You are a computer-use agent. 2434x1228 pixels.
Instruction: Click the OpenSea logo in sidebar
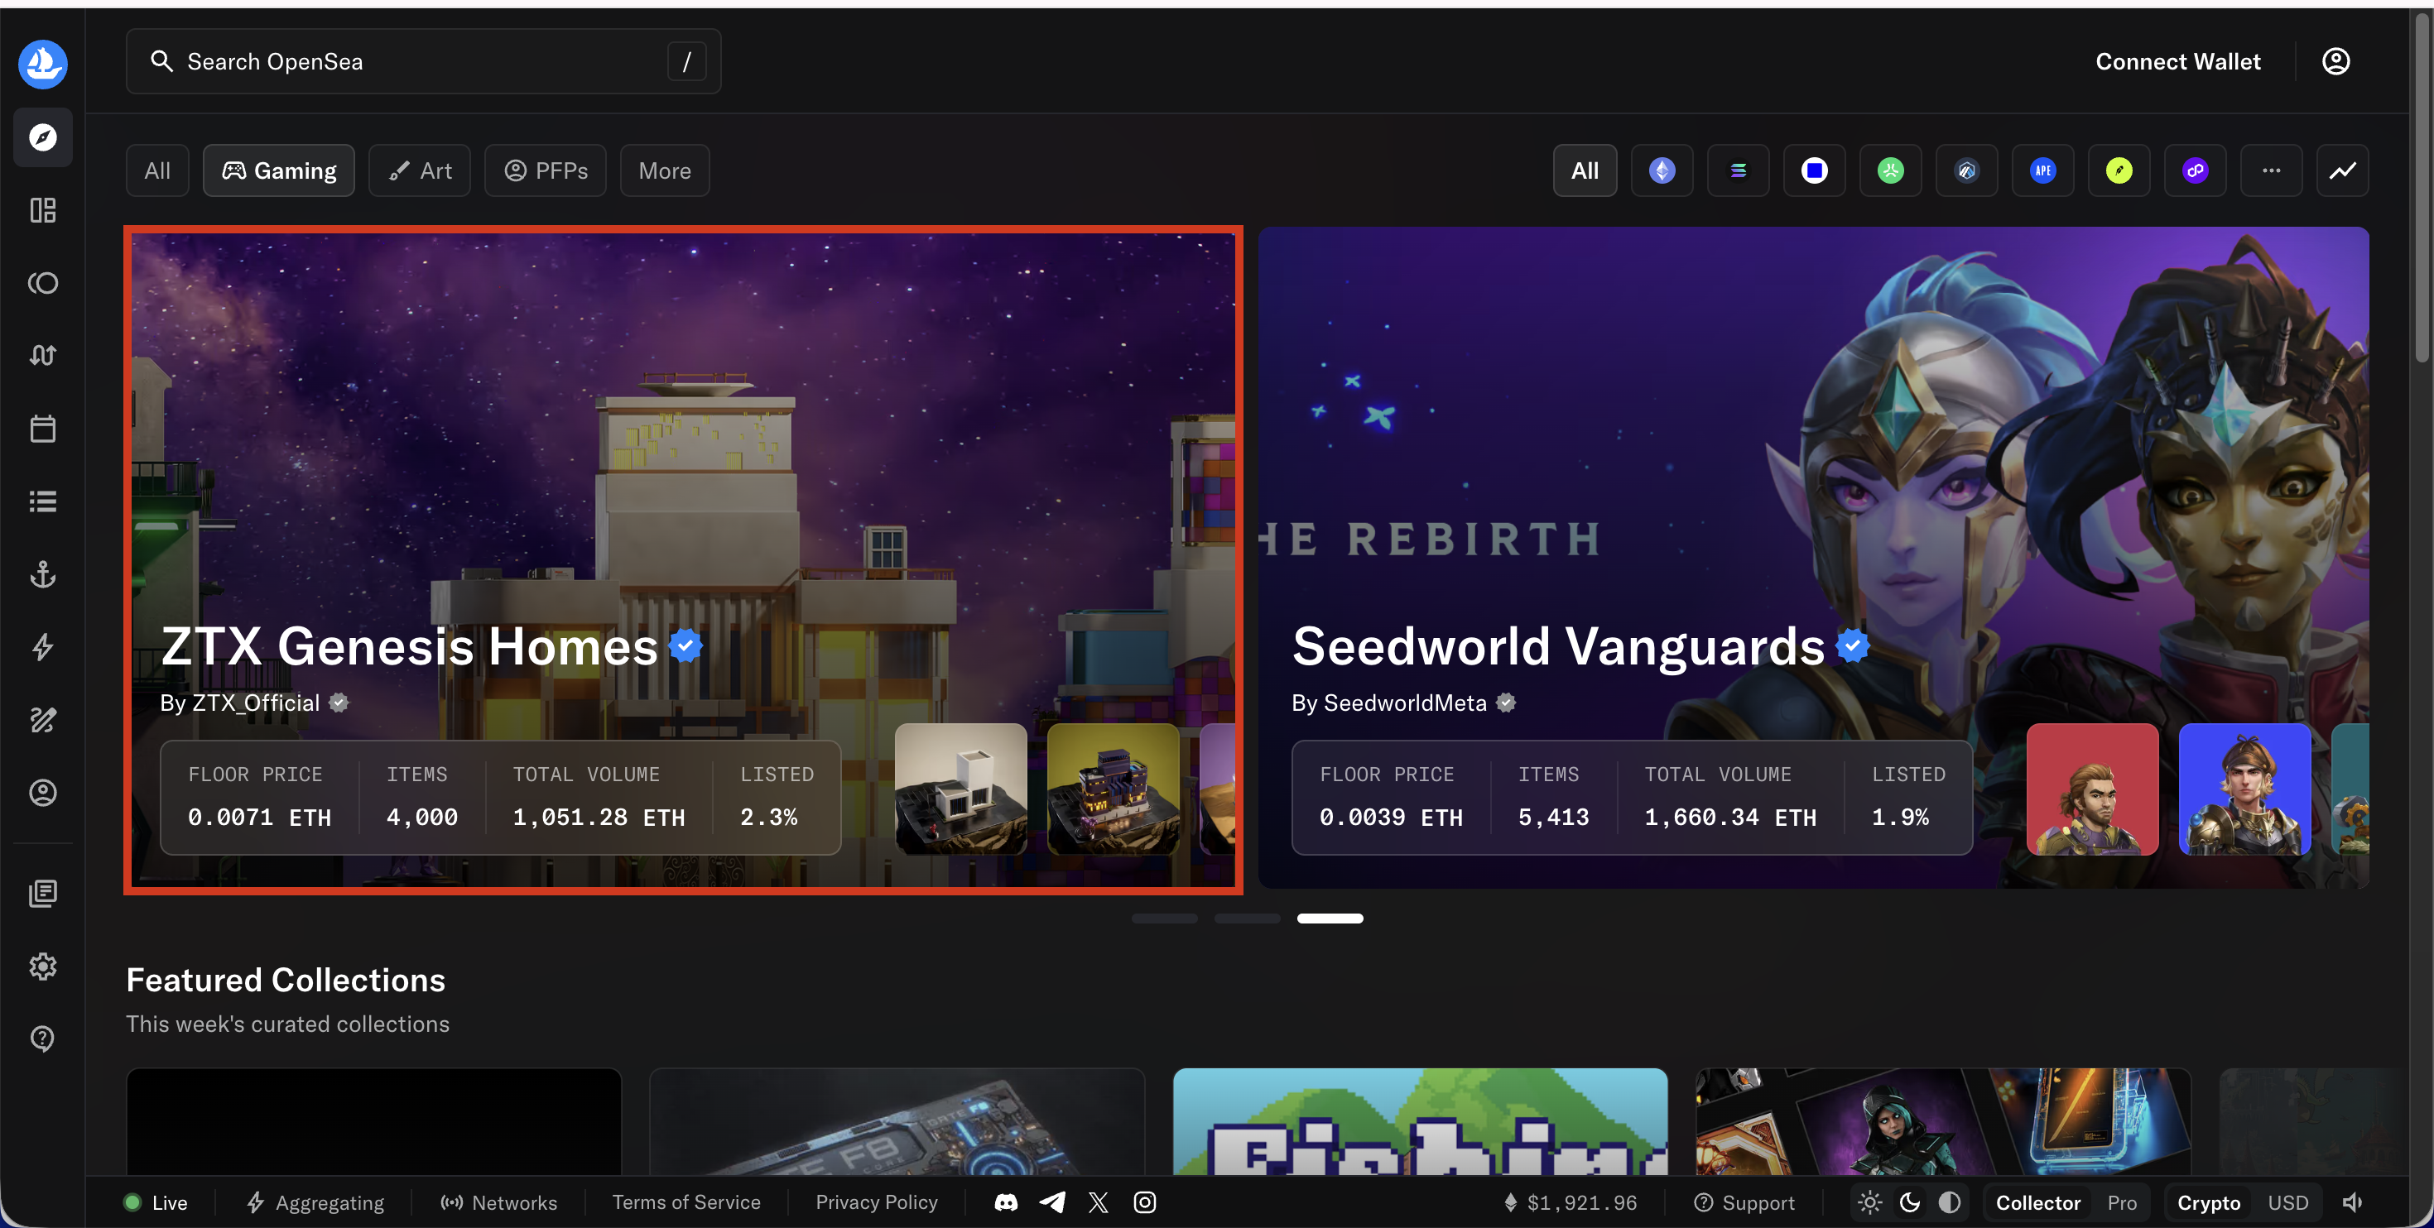click(42, 63)
